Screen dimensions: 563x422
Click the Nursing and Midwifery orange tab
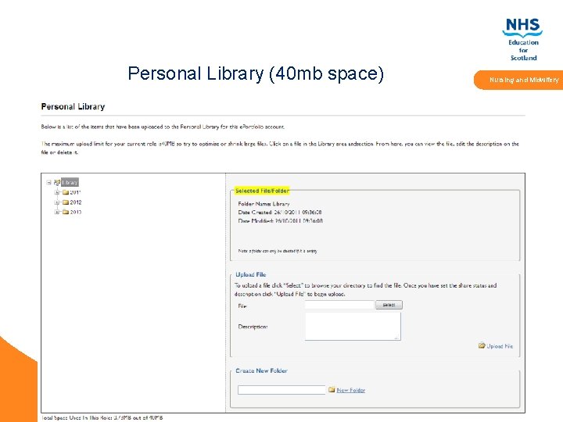click(519, 80)
